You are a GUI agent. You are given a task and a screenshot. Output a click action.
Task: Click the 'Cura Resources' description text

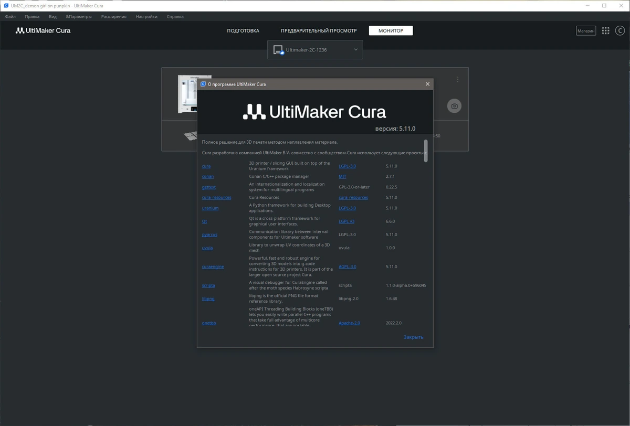click(x=264, y=198)
